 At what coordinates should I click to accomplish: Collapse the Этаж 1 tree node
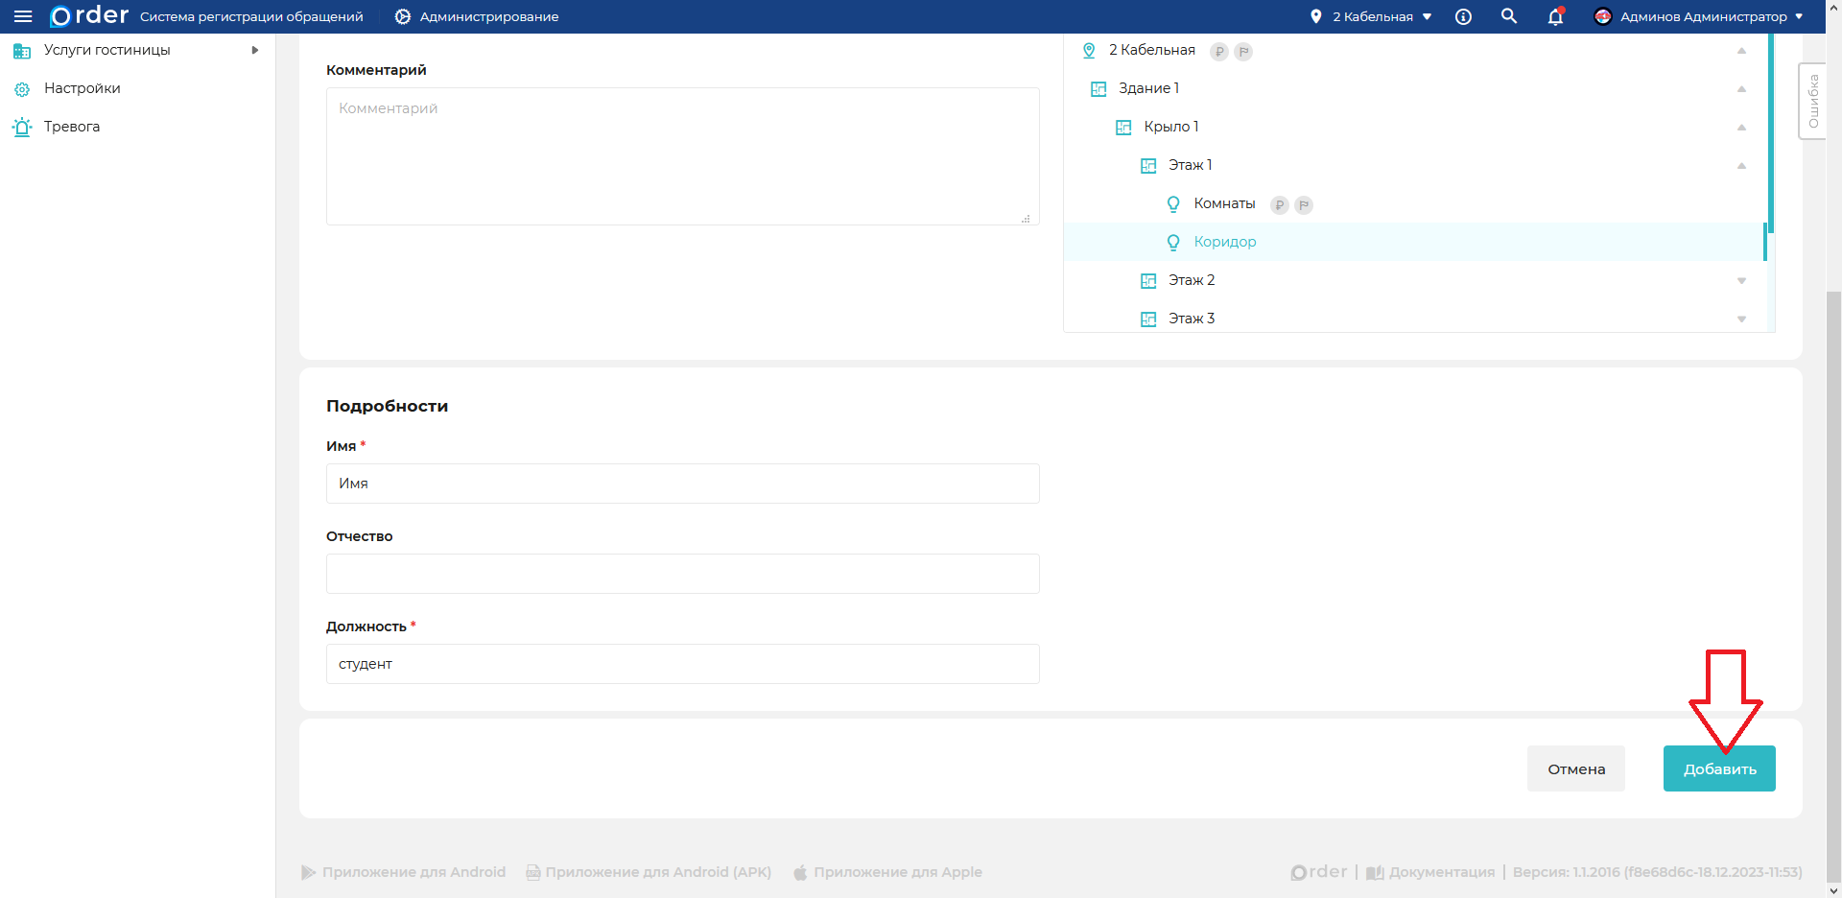click(1741, 166)
